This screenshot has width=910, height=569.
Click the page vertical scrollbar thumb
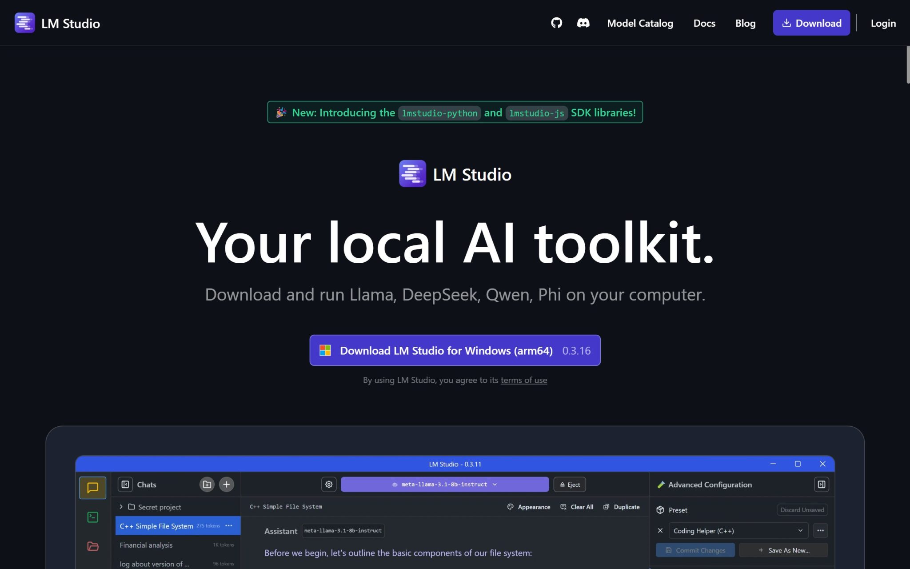point(907,65)
